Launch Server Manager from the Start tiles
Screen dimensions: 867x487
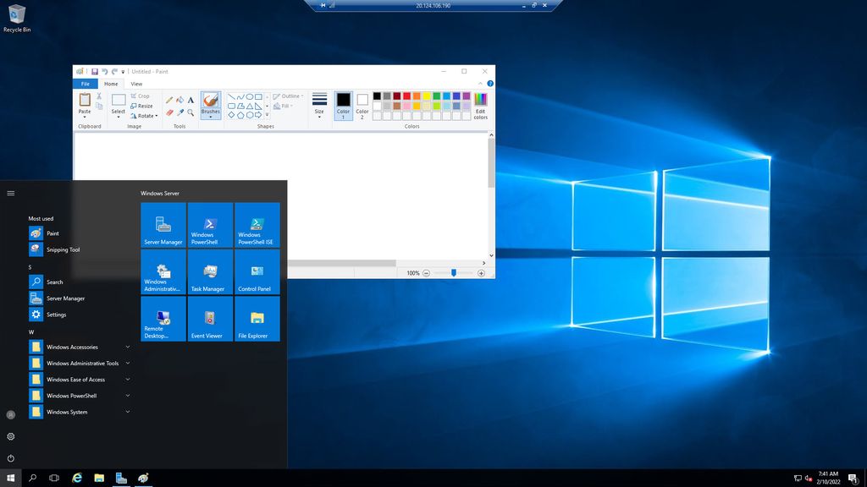coord(163,224)
